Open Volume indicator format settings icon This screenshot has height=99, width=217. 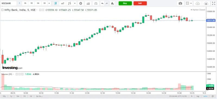pos(20,74)
